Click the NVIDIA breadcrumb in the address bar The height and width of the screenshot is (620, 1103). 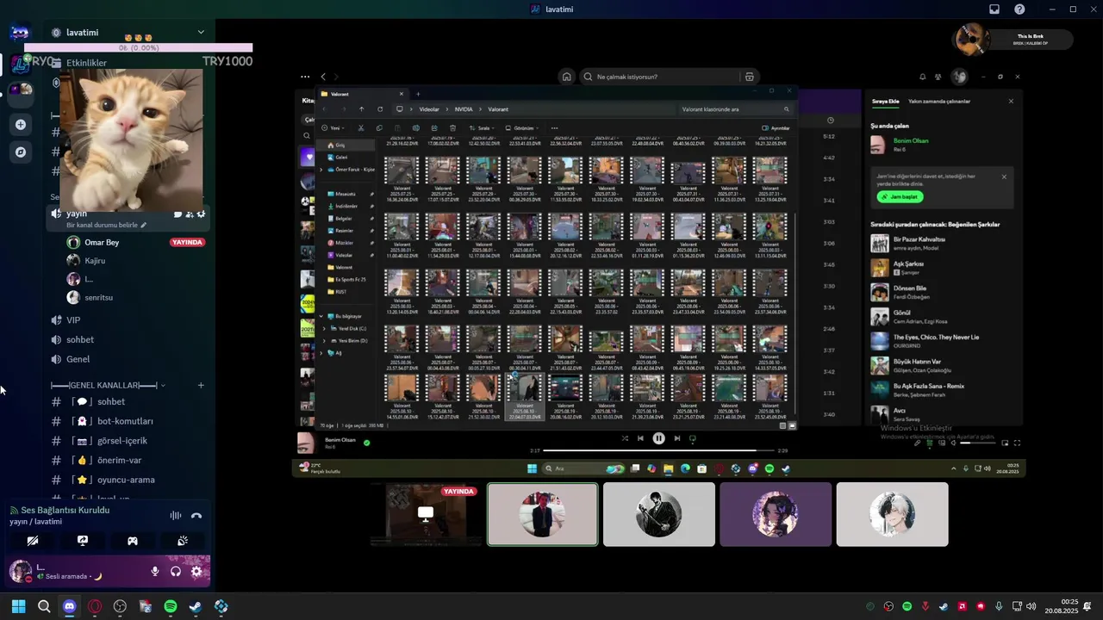pos(464,109)
